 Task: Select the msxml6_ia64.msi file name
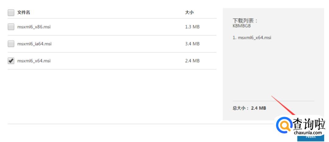point(34,44)
